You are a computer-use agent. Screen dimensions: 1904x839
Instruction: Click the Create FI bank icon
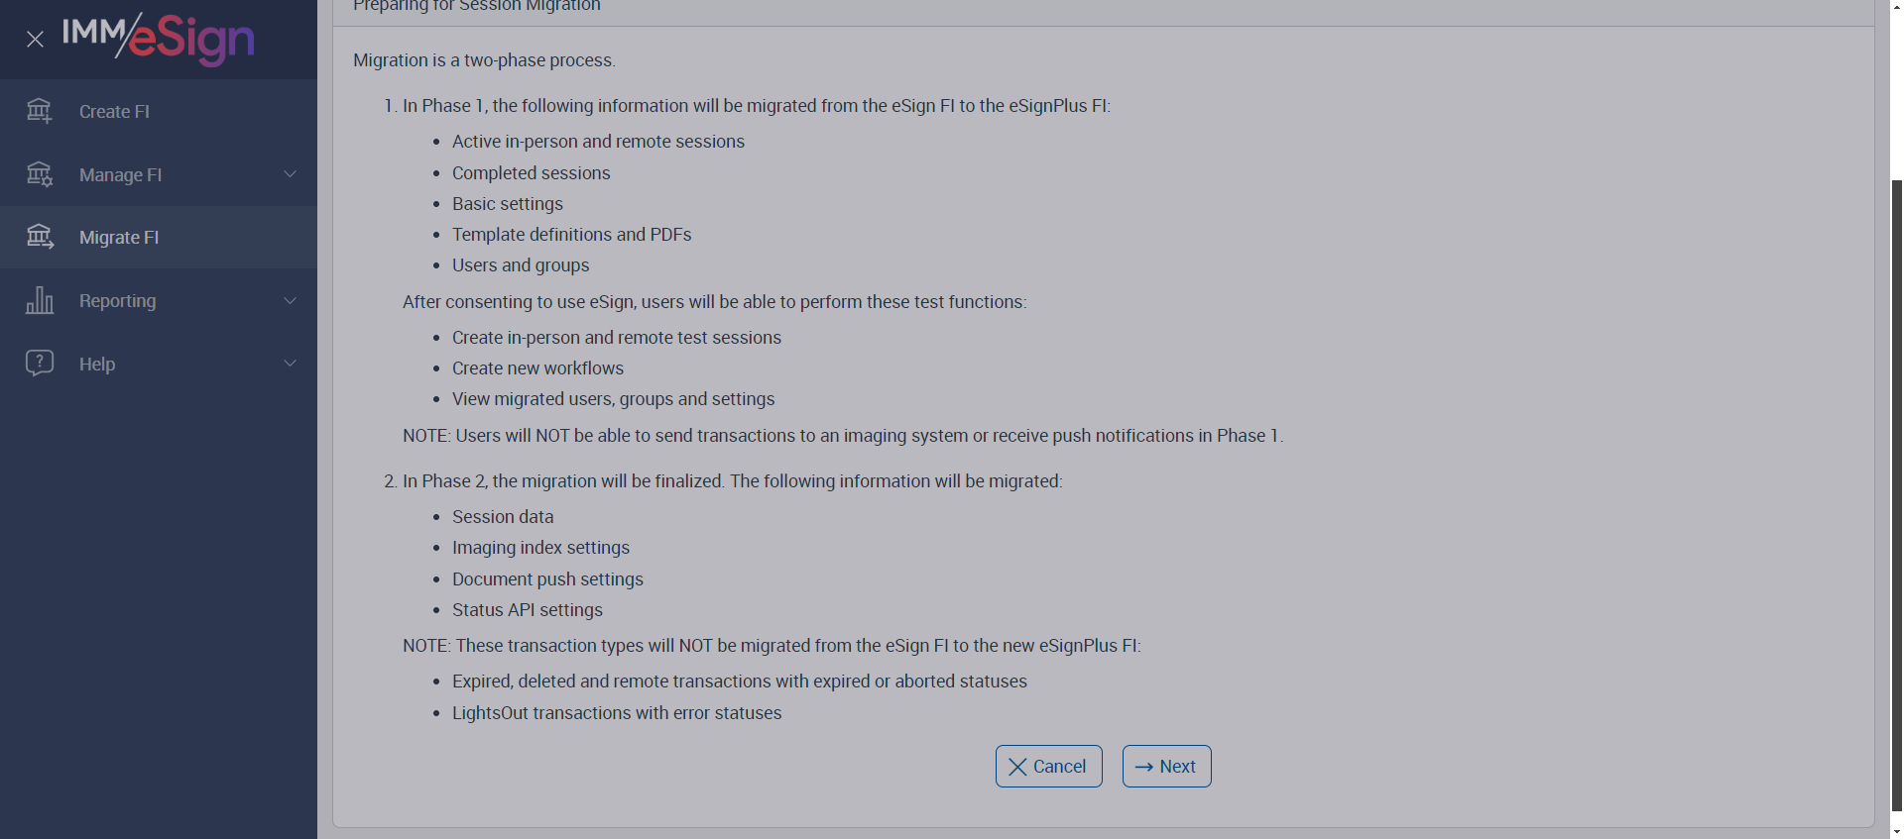(x=40, y=111)
